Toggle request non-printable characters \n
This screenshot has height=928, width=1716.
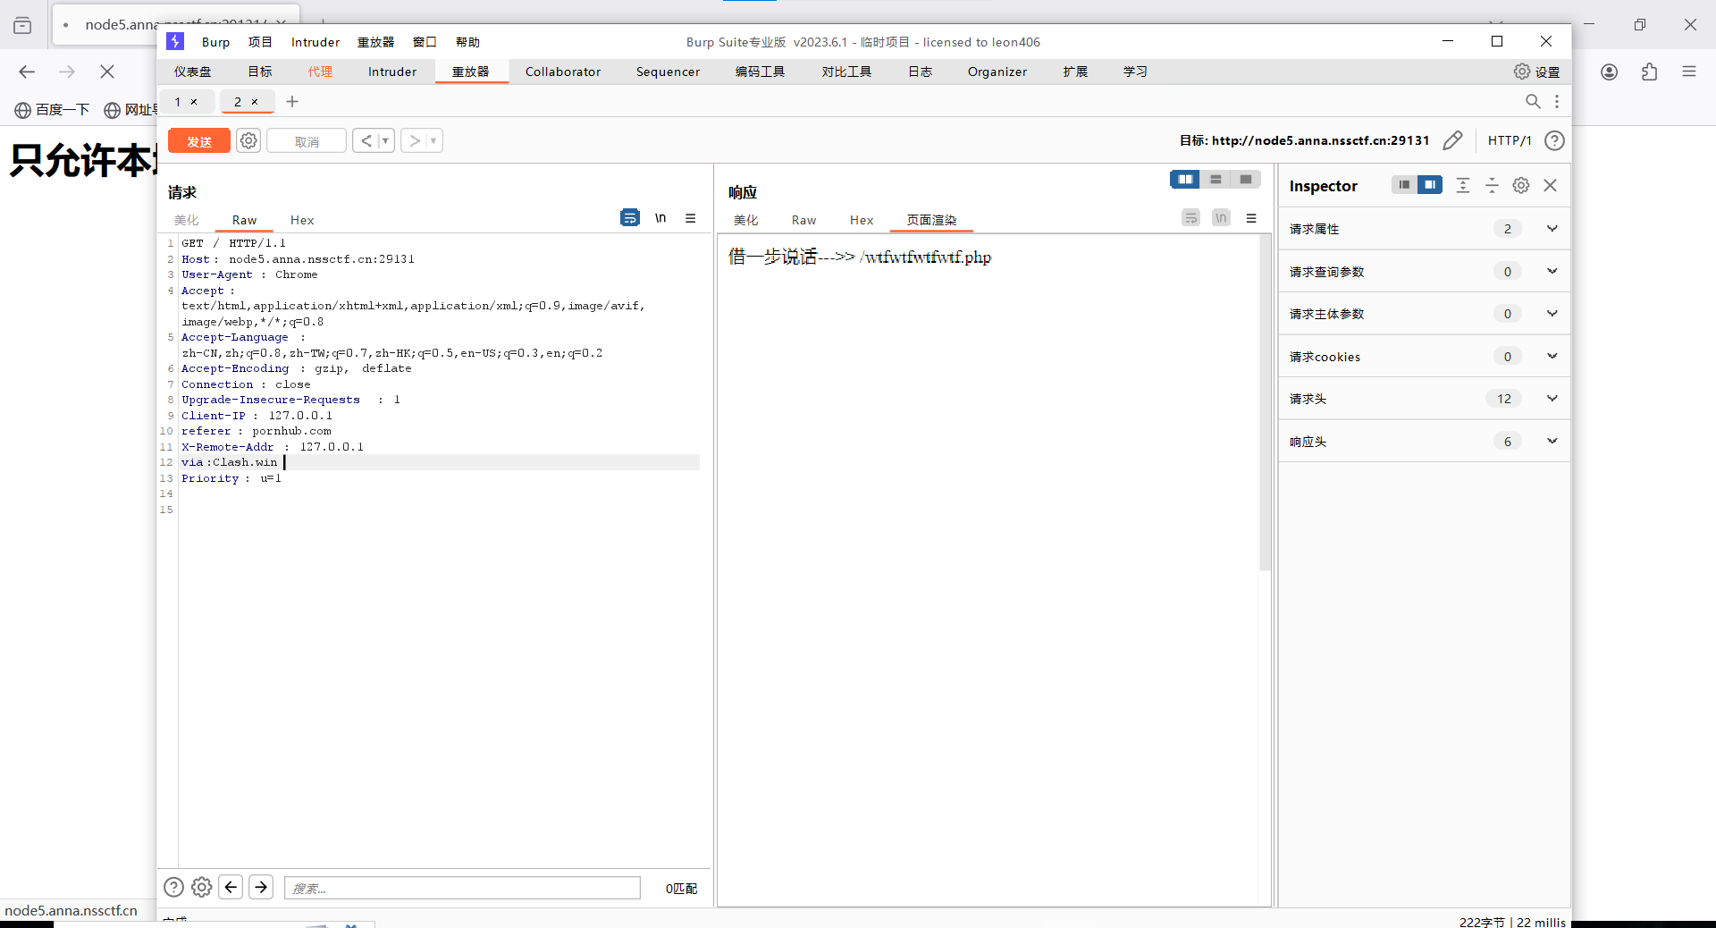[x=660, y=217]
